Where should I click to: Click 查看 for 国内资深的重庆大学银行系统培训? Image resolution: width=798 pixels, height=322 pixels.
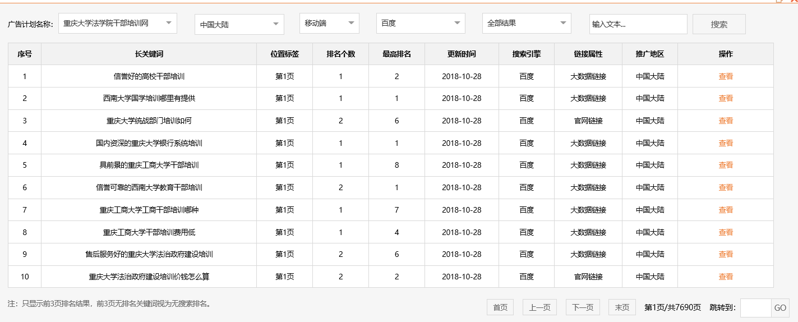point(726,143)
